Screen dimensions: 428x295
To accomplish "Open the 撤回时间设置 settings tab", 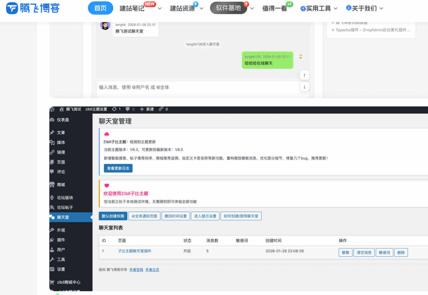I will (x=175, y=216).
